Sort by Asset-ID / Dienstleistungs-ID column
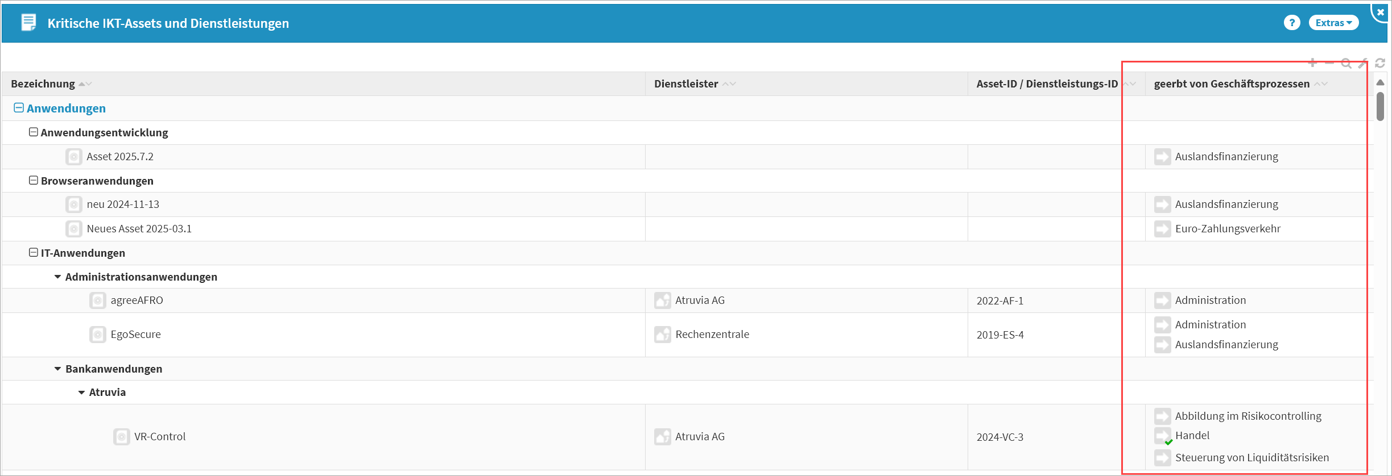 tap(1130, 84)
